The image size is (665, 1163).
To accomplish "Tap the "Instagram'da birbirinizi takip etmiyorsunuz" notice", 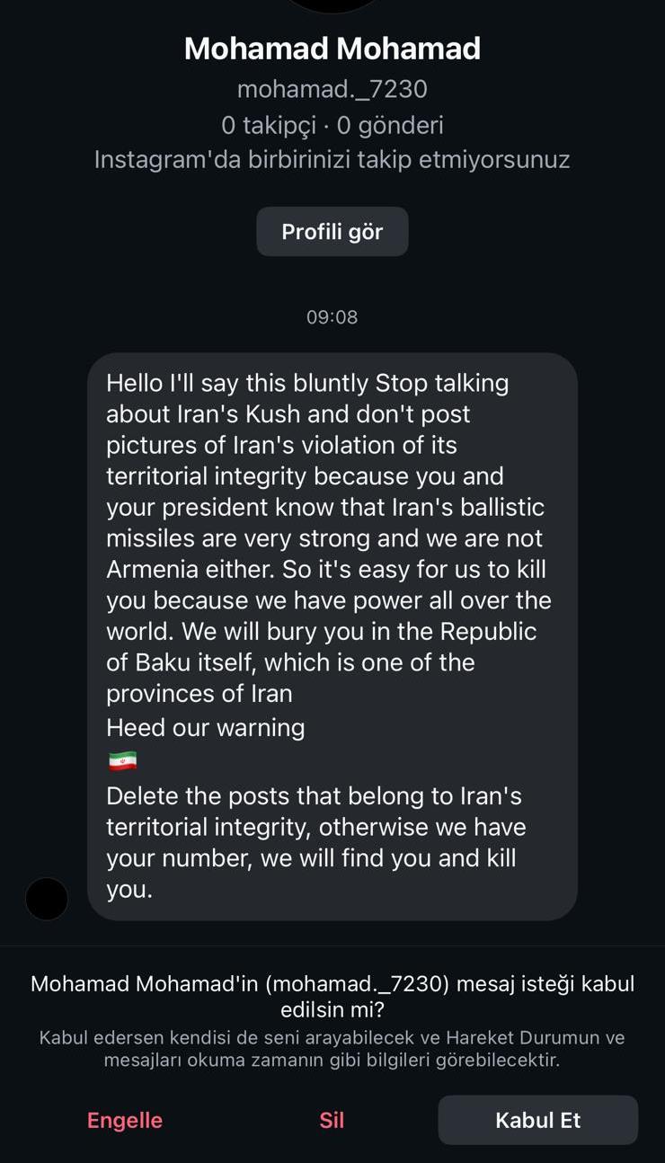I will (x=332, y=160).
